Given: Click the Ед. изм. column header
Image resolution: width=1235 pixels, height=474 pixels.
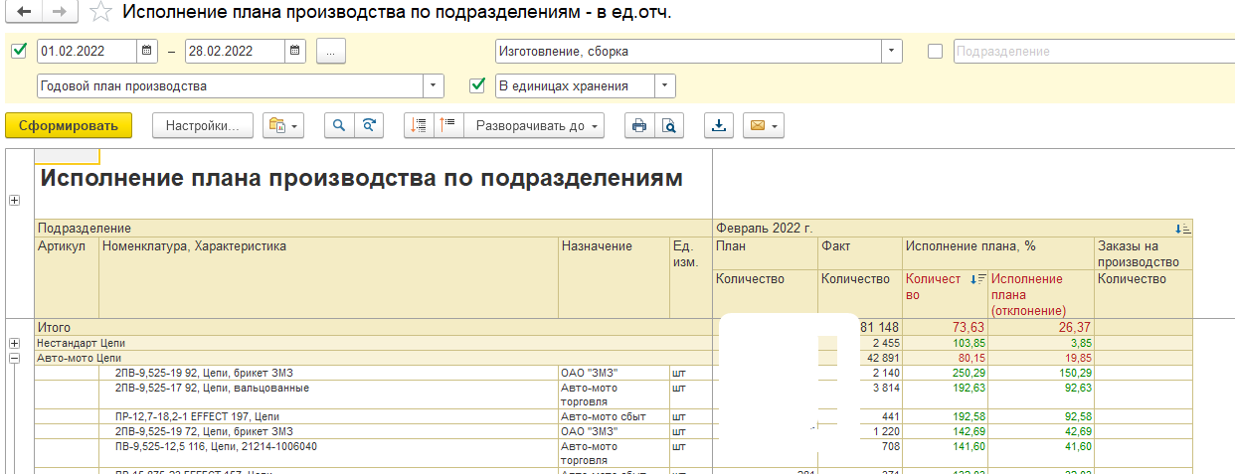Looking at the screenshot, I should pos(686,253).
